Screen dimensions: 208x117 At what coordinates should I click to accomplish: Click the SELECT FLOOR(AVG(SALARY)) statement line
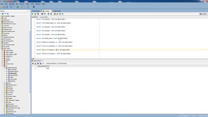click(54, 54)
